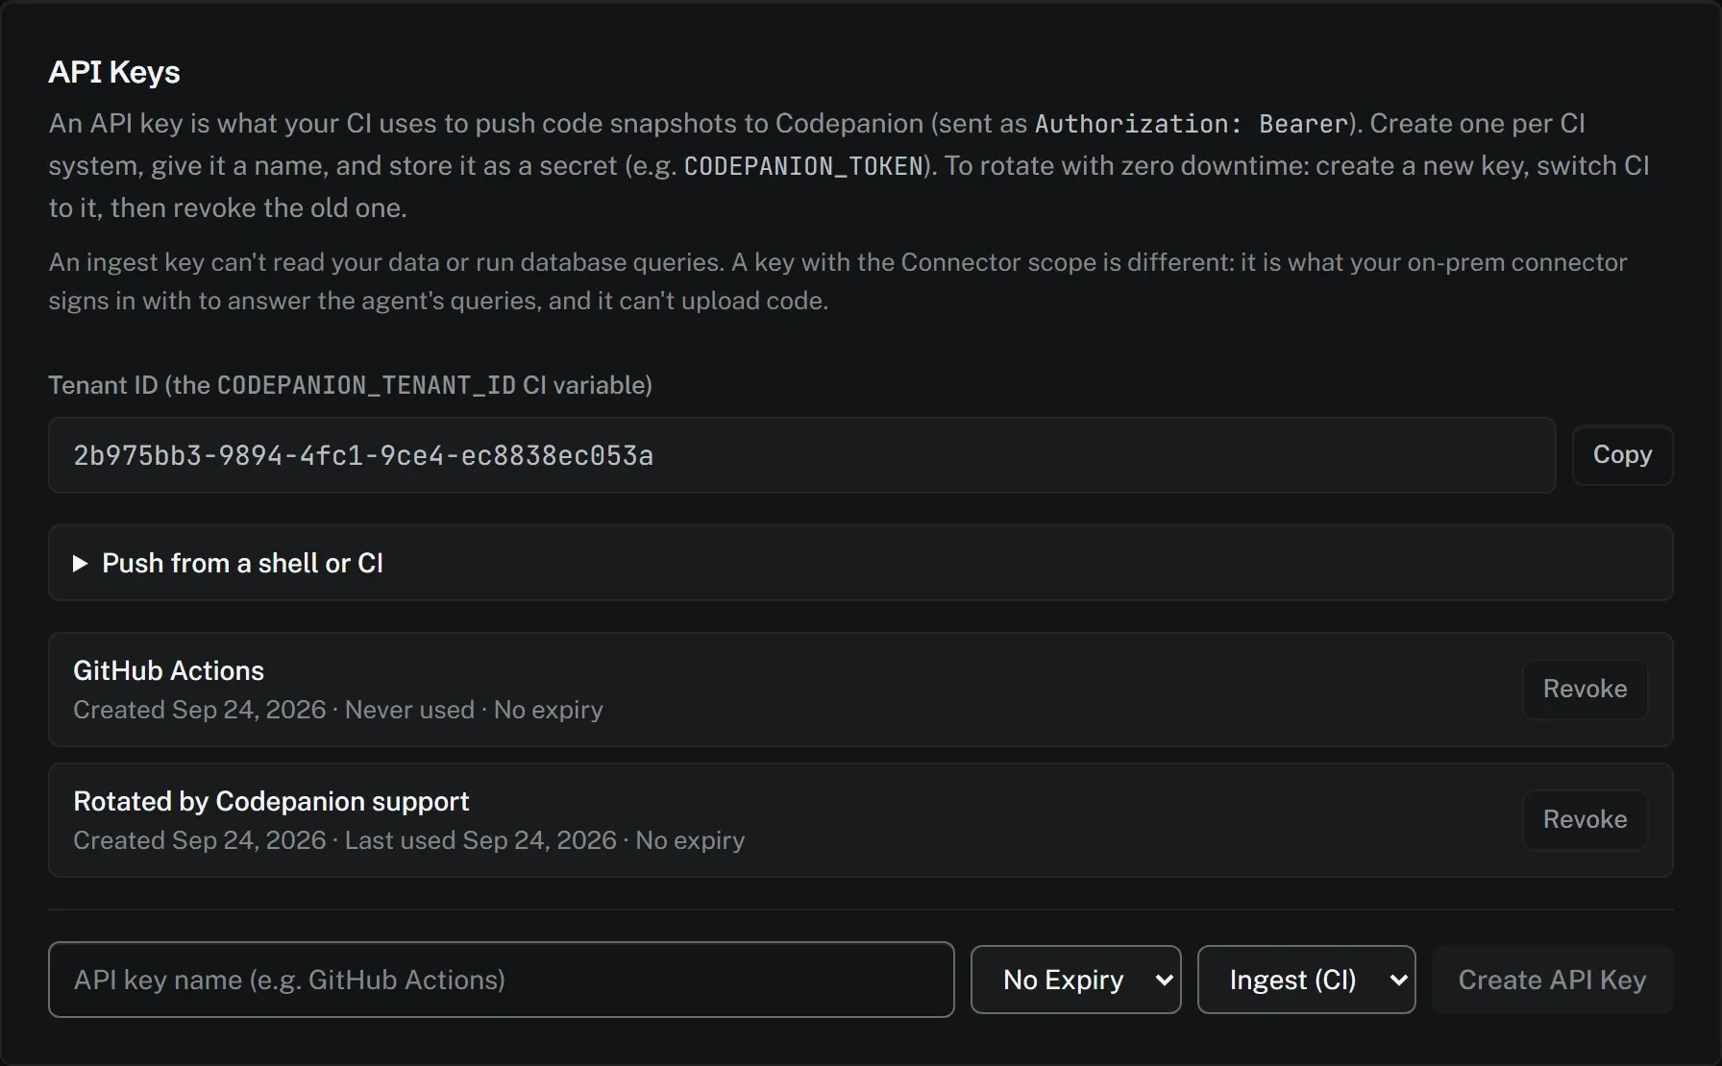Click the API key name input field
Image resolution: width=1722 pixels, height=1066 pixels.
coord(501,980)
